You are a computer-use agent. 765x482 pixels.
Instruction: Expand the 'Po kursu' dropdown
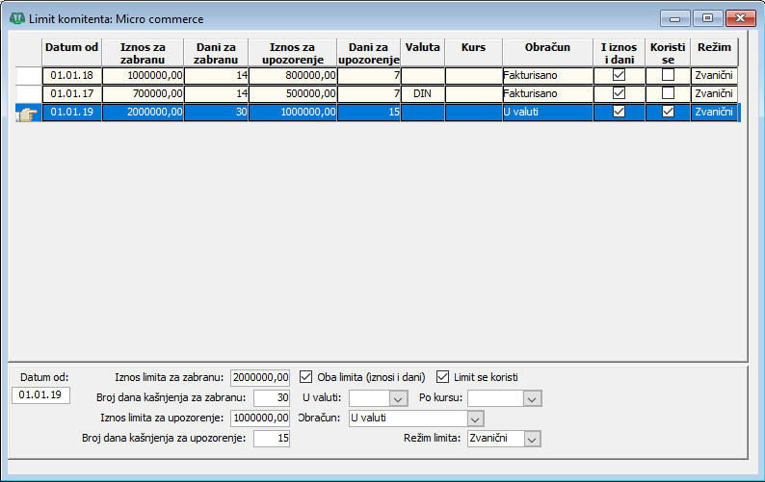(533, 397)
